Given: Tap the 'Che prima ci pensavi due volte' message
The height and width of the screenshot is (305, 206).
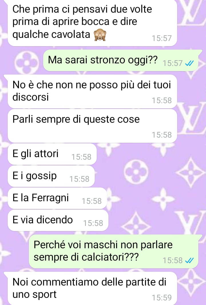Looking at the screenshot, I should click(x=92, y=22).
